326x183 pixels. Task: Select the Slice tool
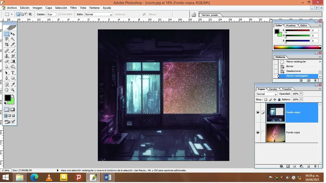(x=13, y=44)
